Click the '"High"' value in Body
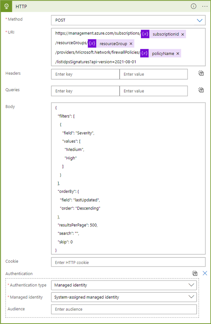The image size is (211, 324). click(x=71, y=158)
